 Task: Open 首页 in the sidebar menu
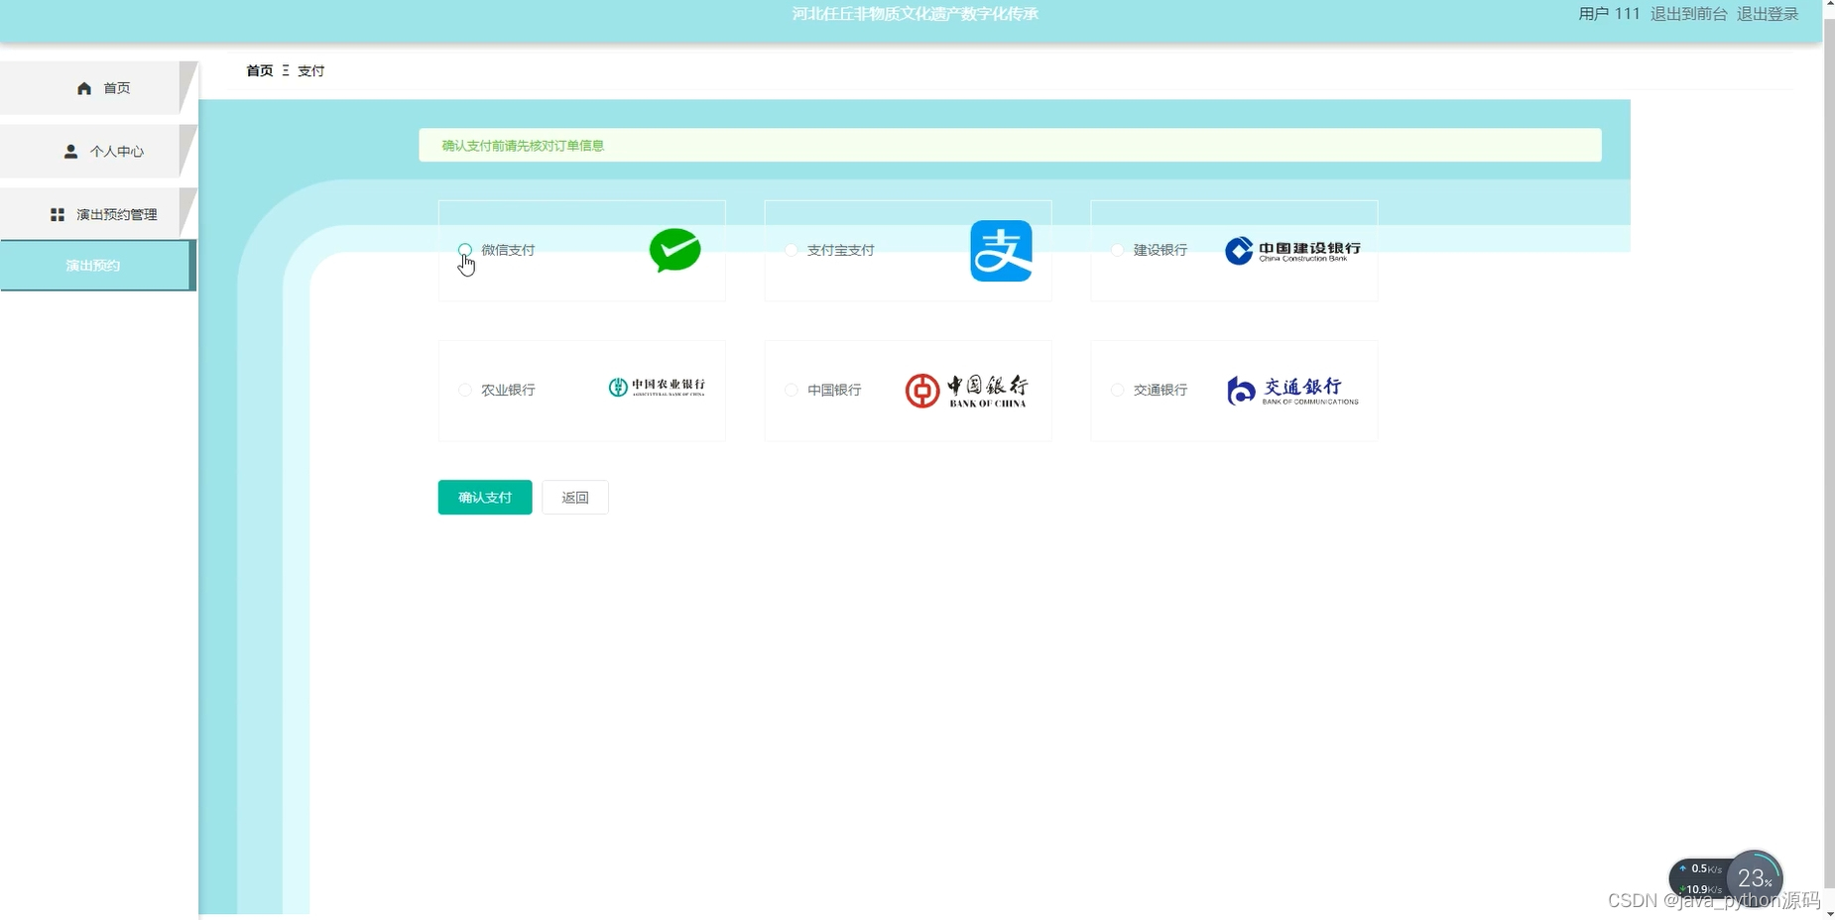click(x=97, y=88)
